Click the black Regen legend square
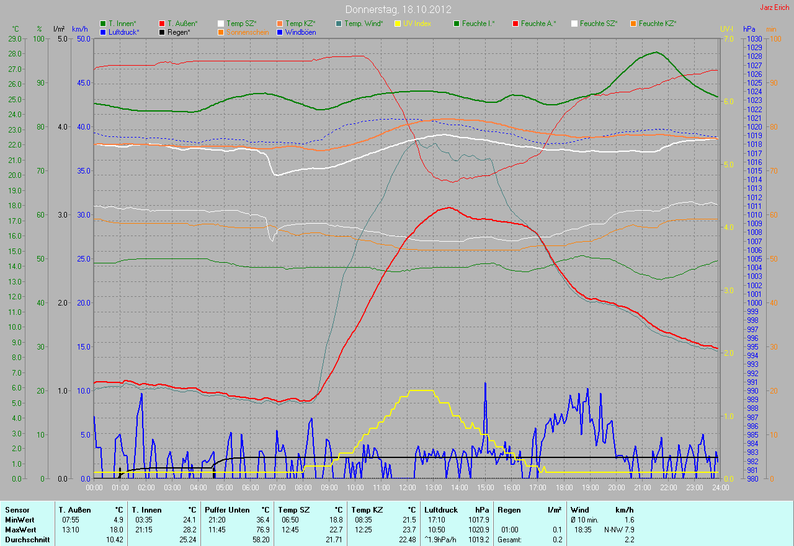This screenshot has height=546, width=794. click(x=162, y=32)
